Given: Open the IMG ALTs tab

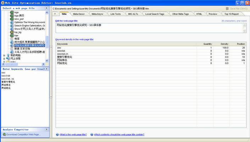Looking at the screenshot, I should (x=133, y=14).
